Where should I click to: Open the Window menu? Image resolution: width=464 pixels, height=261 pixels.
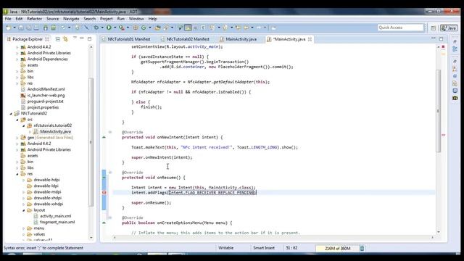click(136, 19)
